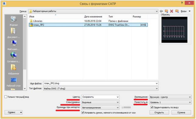The width and height of the screenshot is (196, 119).
Task: Uncheck the Исправить линии checkbox
Action: click(83, 113)
